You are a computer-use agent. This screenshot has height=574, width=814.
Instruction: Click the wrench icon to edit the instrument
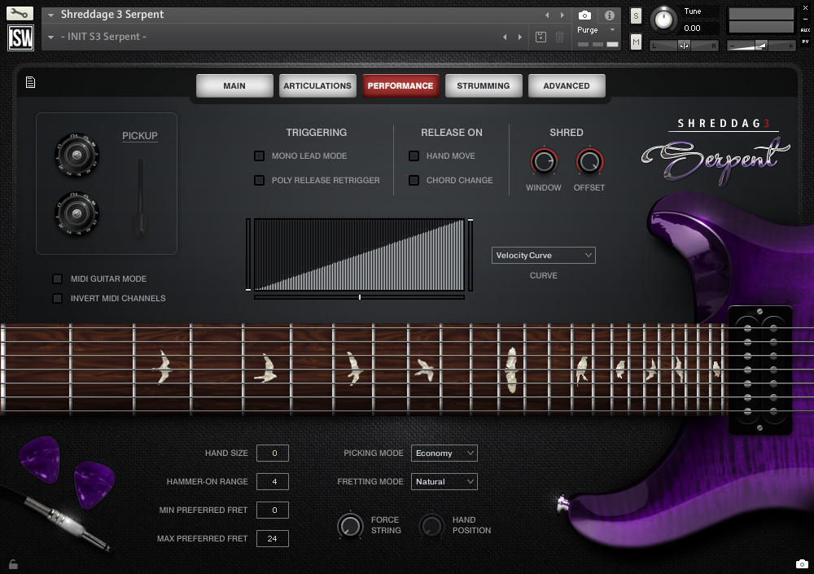click(x=20, y=13)
